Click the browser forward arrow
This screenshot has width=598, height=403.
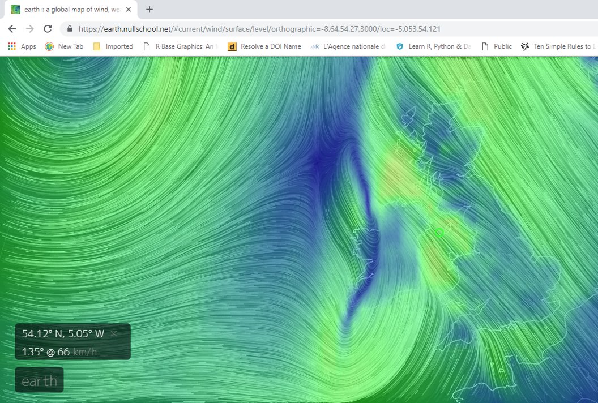tap(30, 29)
